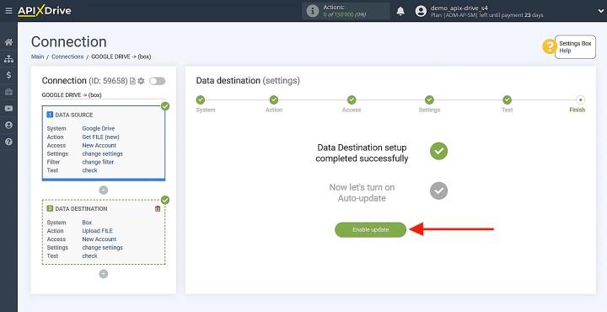Open the YouTube video sidebar icon
Screen dimensions: 607x312
tap(8, 109)
